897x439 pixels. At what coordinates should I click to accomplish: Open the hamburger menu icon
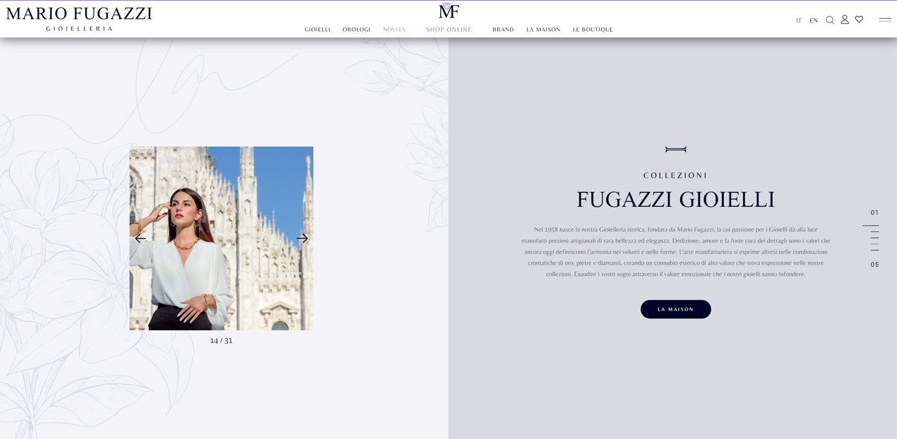point(885,20)
